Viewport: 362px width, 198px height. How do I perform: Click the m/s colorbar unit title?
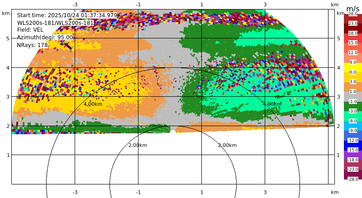[353, 9]
